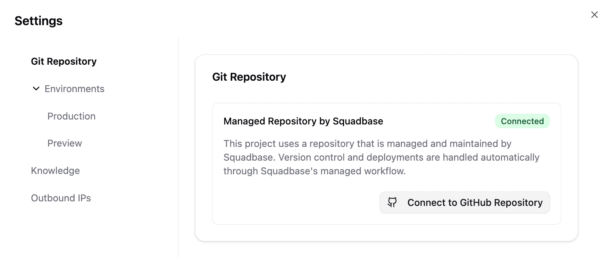Viewport: 609px width, 271px height.
Task: Open the Preview environment settings
Action: pos(64,143)
